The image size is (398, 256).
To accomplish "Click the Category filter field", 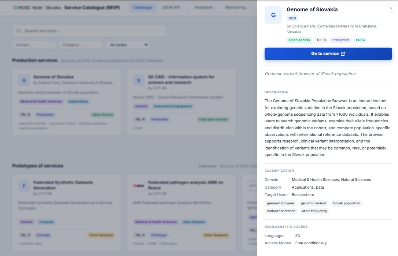I will pyautogui.click(x=81, y=45).
